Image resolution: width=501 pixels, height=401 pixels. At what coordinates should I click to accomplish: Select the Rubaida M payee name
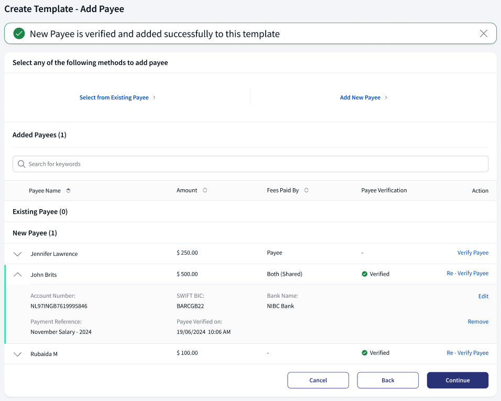click(44, 354)
